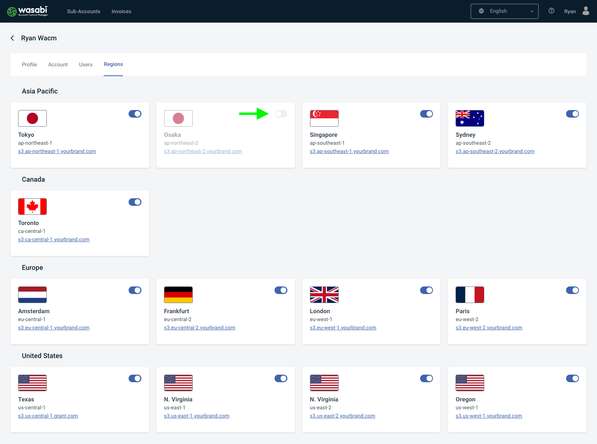This screenshot has height=444, width=597.
Task: Open the Ryan username menu
Action: 570,11
